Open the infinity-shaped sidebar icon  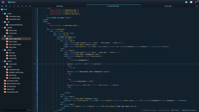[26, 6]
